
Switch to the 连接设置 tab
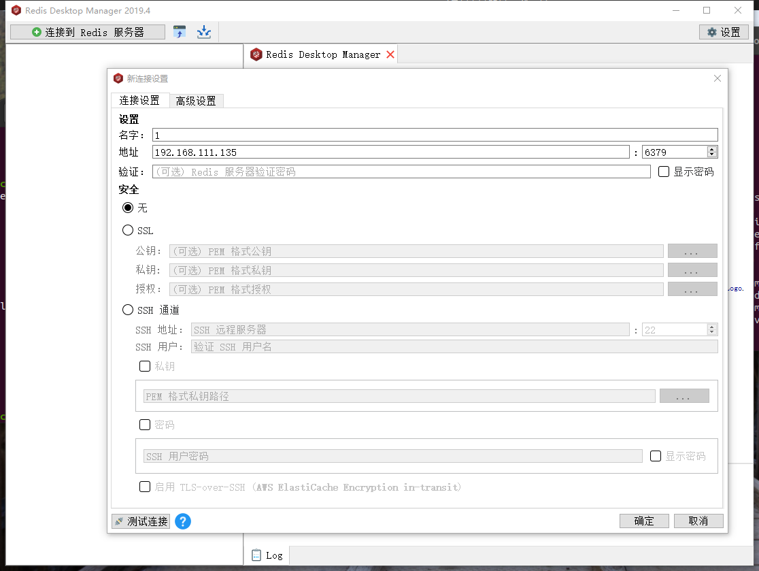(x=139, y=100)
